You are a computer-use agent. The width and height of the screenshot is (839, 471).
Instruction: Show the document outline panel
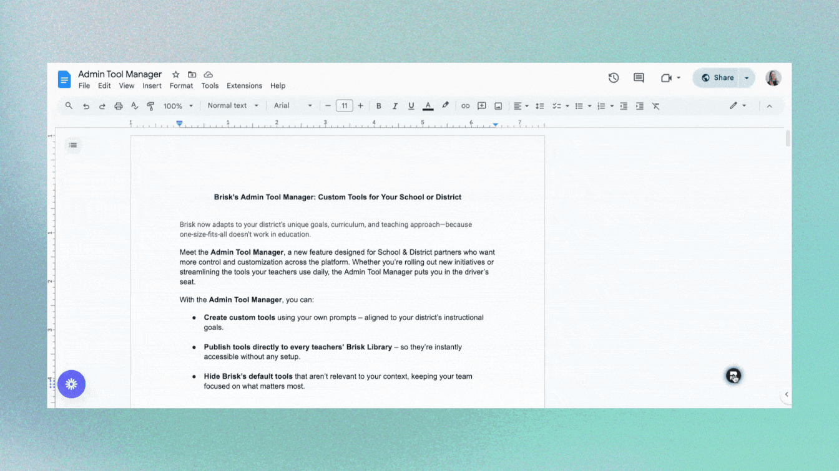pyautogui.click(x=73, y=145)
